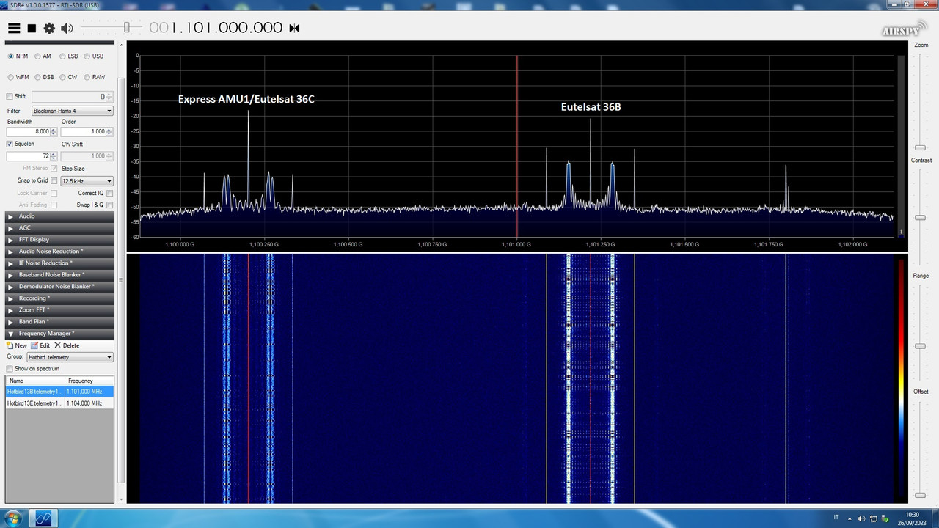Screen dimensions: 939x528
Task: Expand the FFT Display panel
Action: pyautogui.click(x=59, y=240)
